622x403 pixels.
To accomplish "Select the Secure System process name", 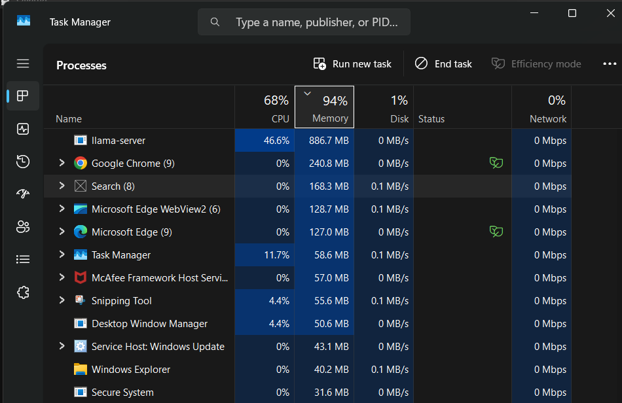I will pos(122,393).
